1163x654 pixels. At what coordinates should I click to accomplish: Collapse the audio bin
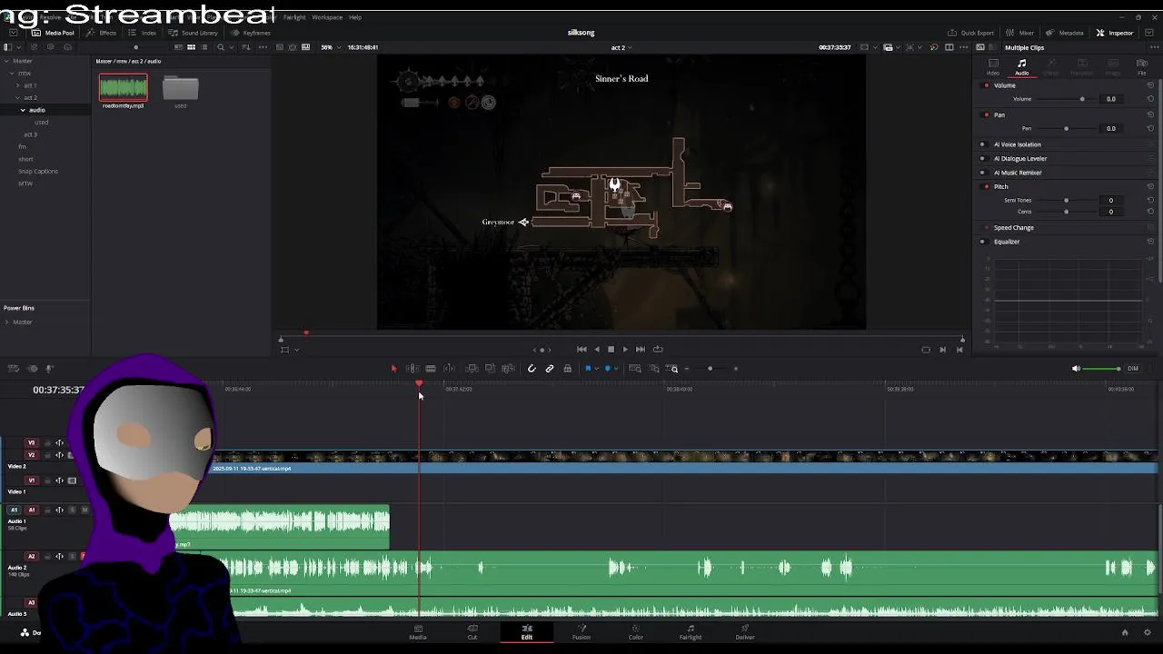pos(23,110)
